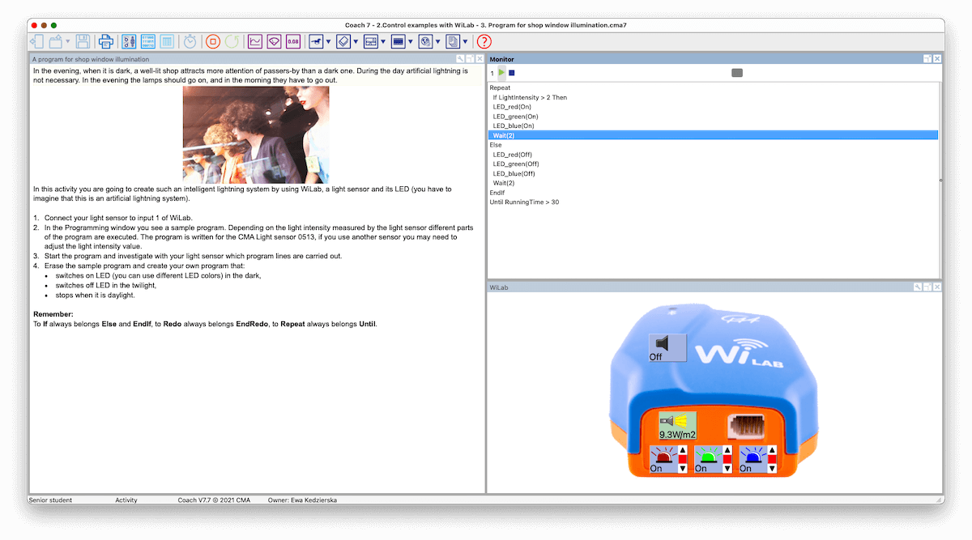The width and height of the screenshot is (972, 540).
Task: Open the timer settings stopwatch icon
Action: [190, 41]
